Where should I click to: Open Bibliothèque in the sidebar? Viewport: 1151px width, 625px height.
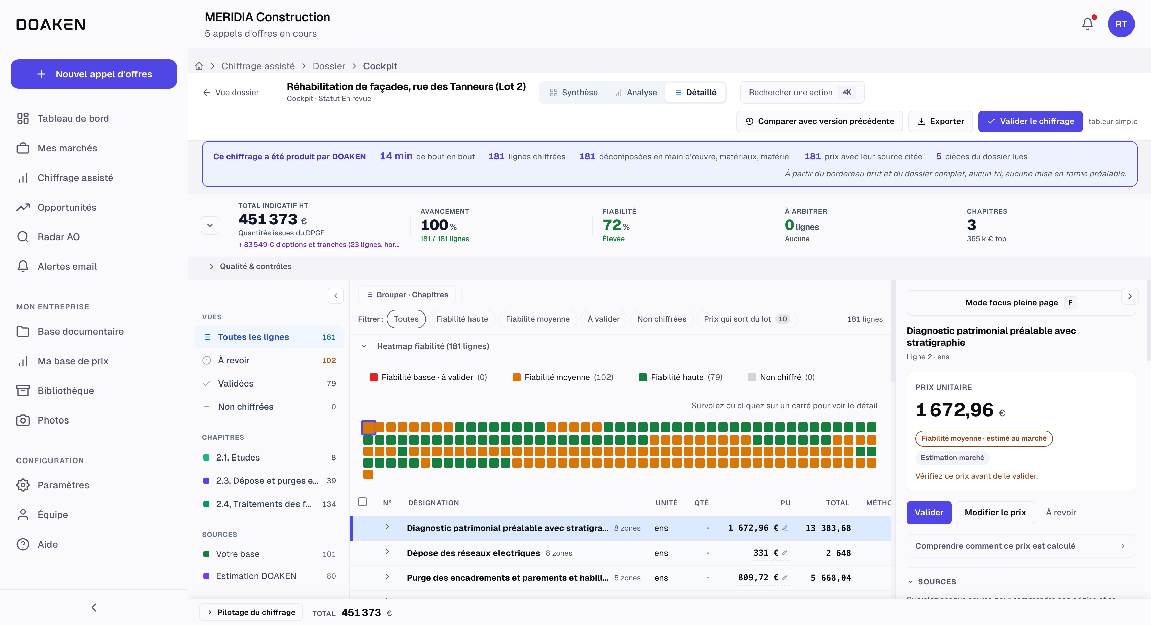pyautogui.click(x=93, y=391)
